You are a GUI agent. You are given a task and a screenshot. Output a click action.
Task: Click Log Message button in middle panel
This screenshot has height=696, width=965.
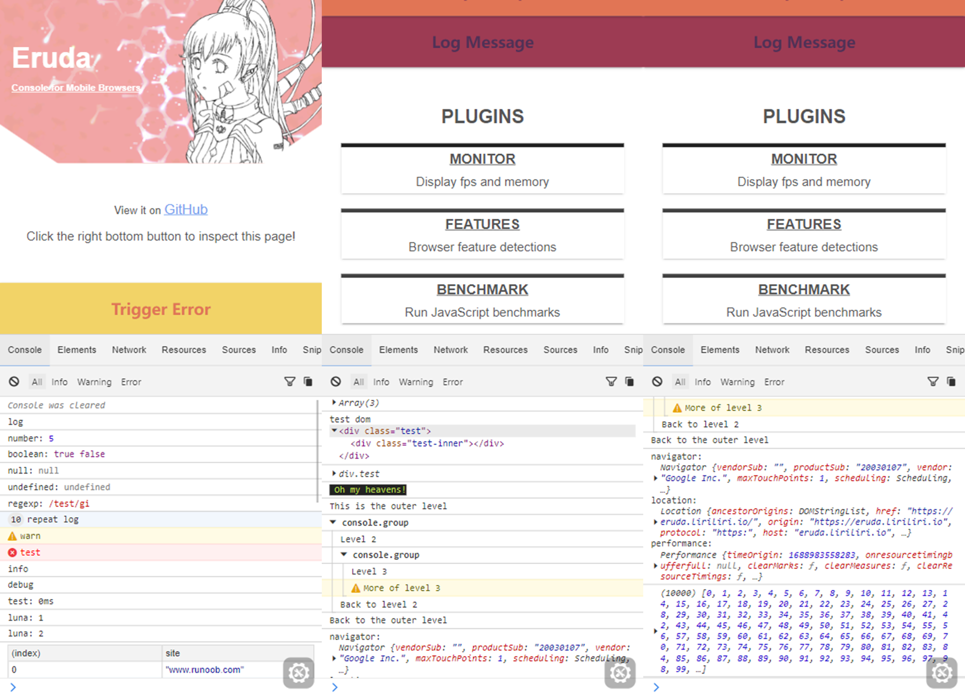pyautogui.click(x=482, y=42)
